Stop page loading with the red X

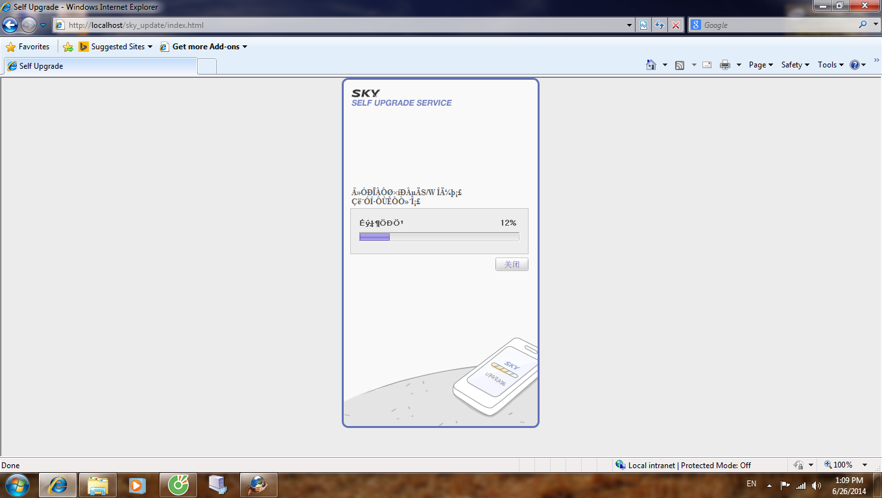pos(676,25)
